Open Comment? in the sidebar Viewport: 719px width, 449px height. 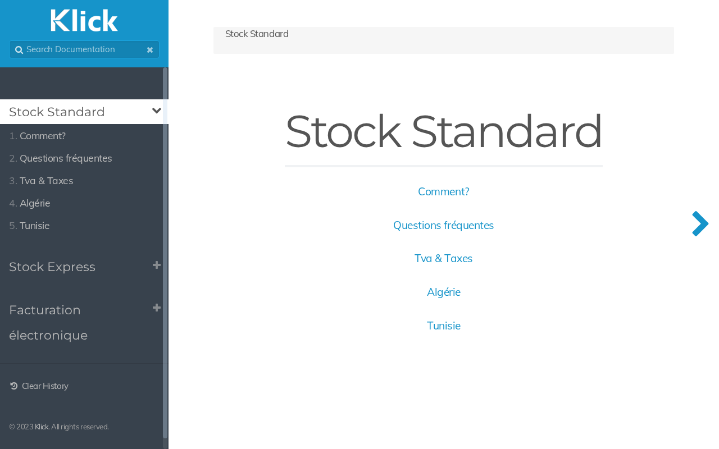43,136
